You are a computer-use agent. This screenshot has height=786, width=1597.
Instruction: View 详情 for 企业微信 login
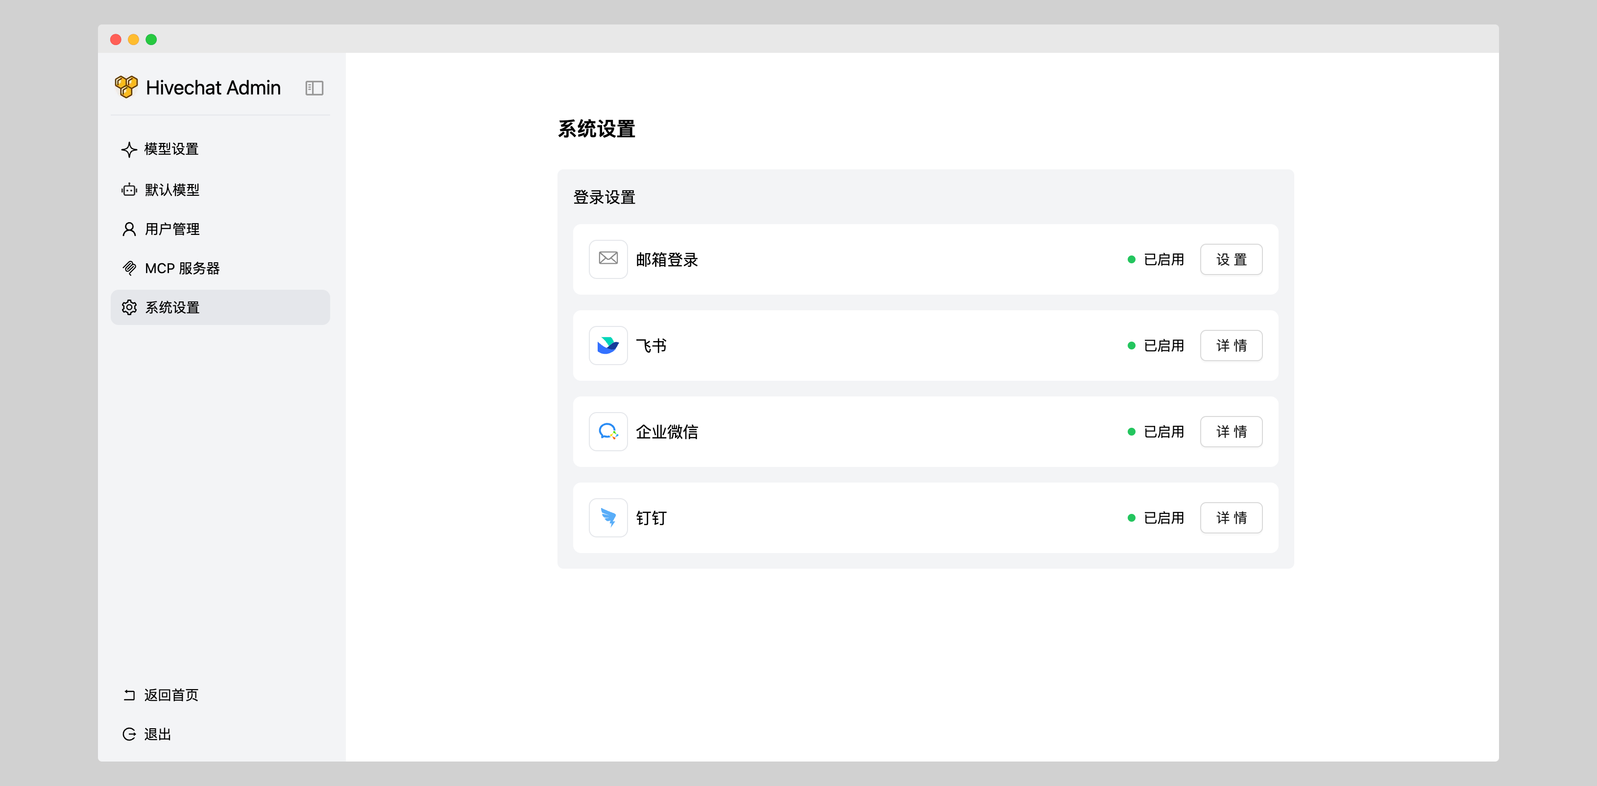point(1231,431)
